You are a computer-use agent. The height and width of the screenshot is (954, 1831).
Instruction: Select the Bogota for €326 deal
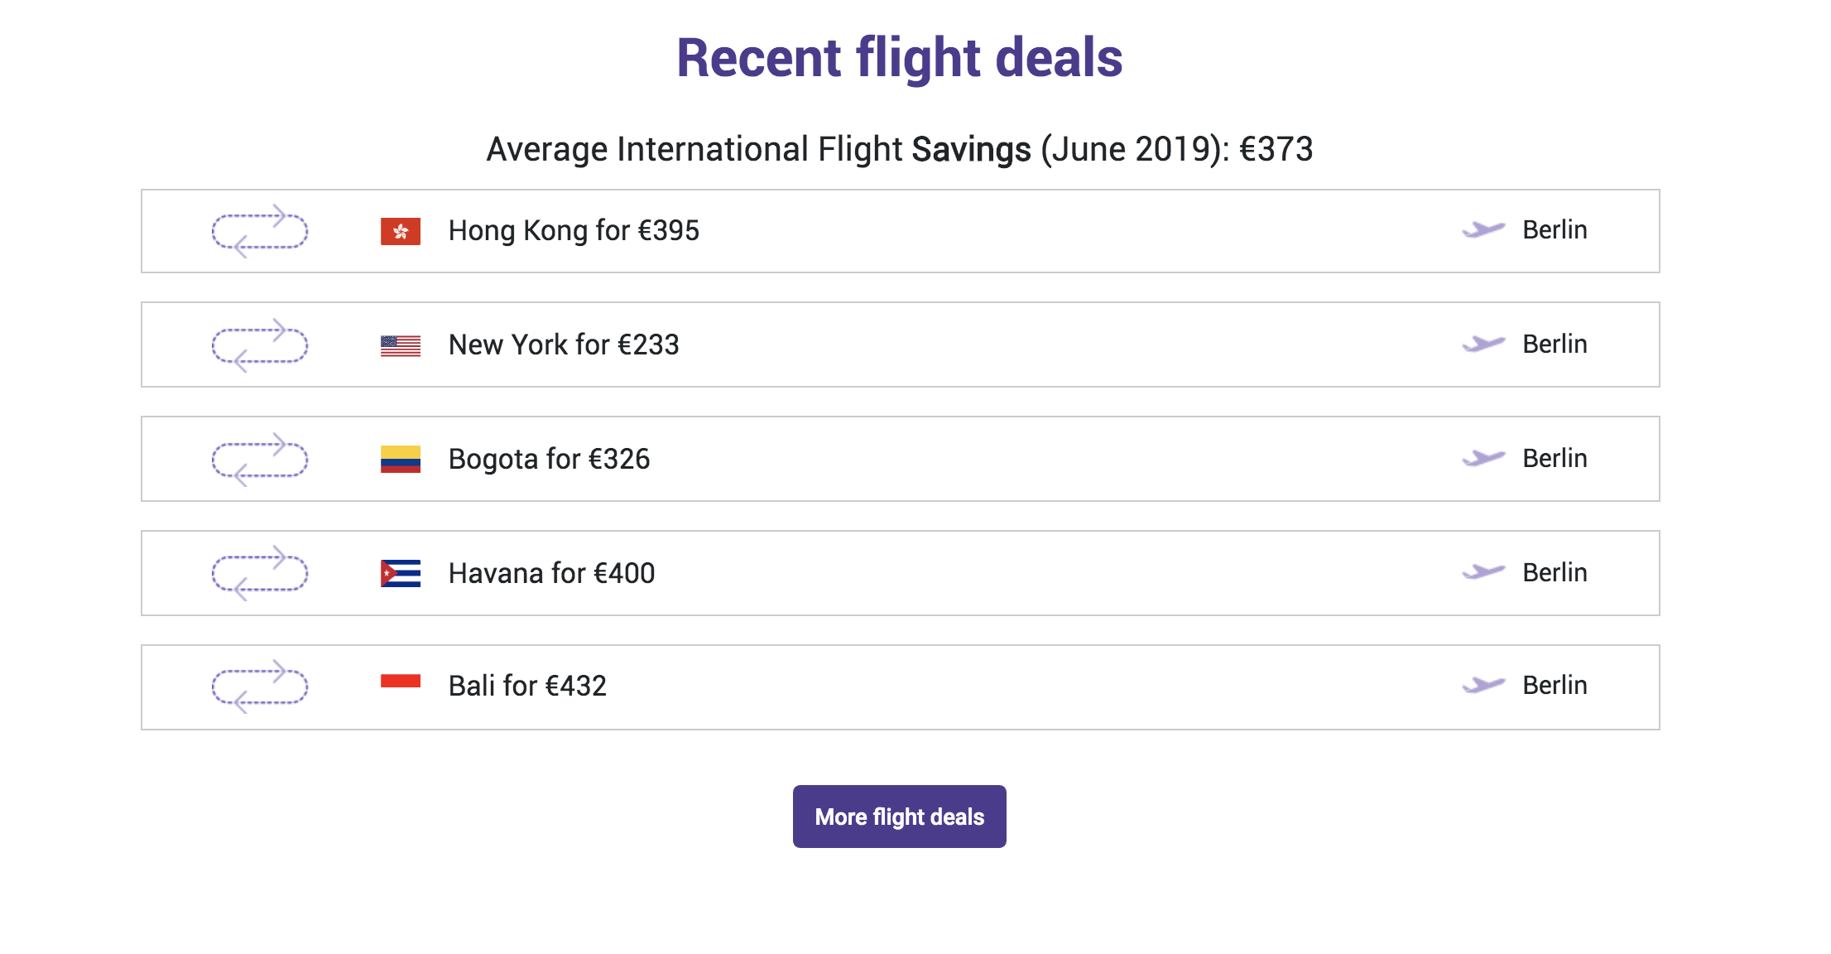tap(549, 460)
